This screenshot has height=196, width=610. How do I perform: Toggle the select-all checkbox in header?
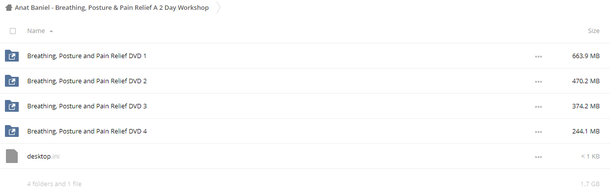coord(13,31)
